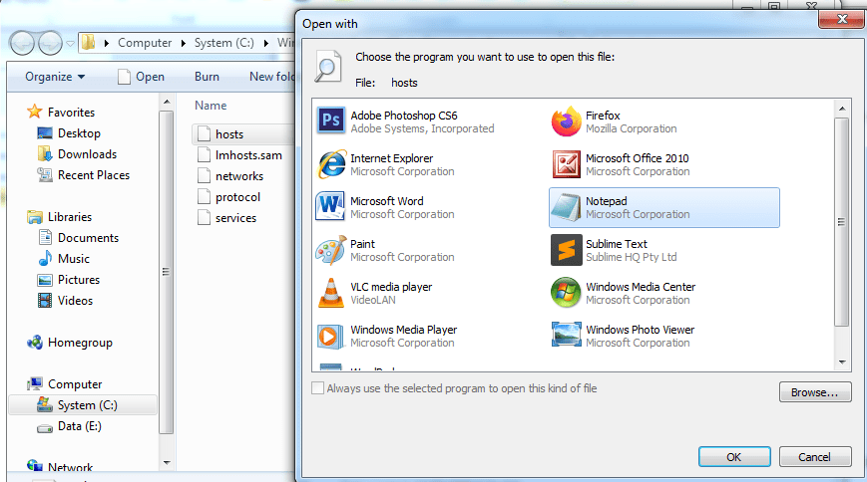This screenshot has width=867, height=482.
Task: Select the Windows Media Player icon
Action: [330, 337]
